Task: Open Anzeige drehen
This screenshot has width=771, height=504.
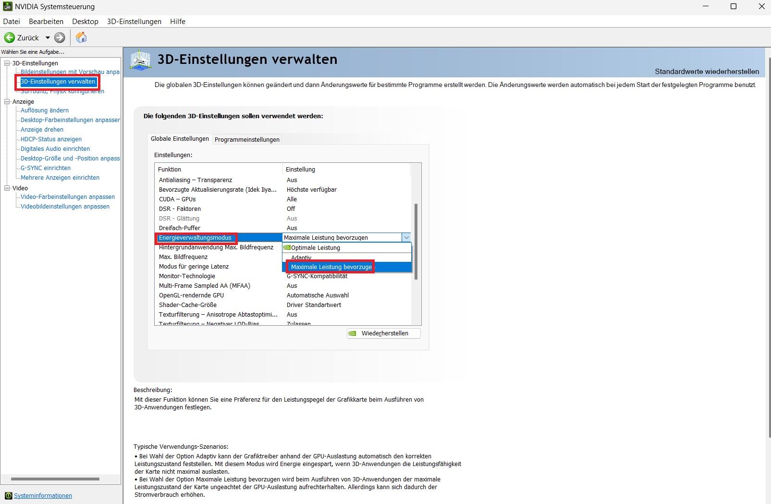Action: (42, 130)
